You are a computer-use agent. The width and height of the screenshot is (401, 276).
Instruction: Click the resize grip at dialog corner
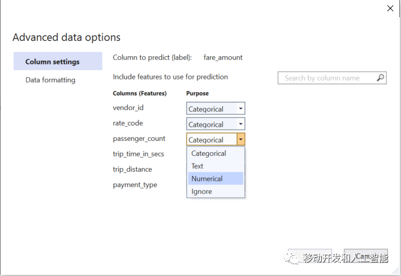(396, 271)
